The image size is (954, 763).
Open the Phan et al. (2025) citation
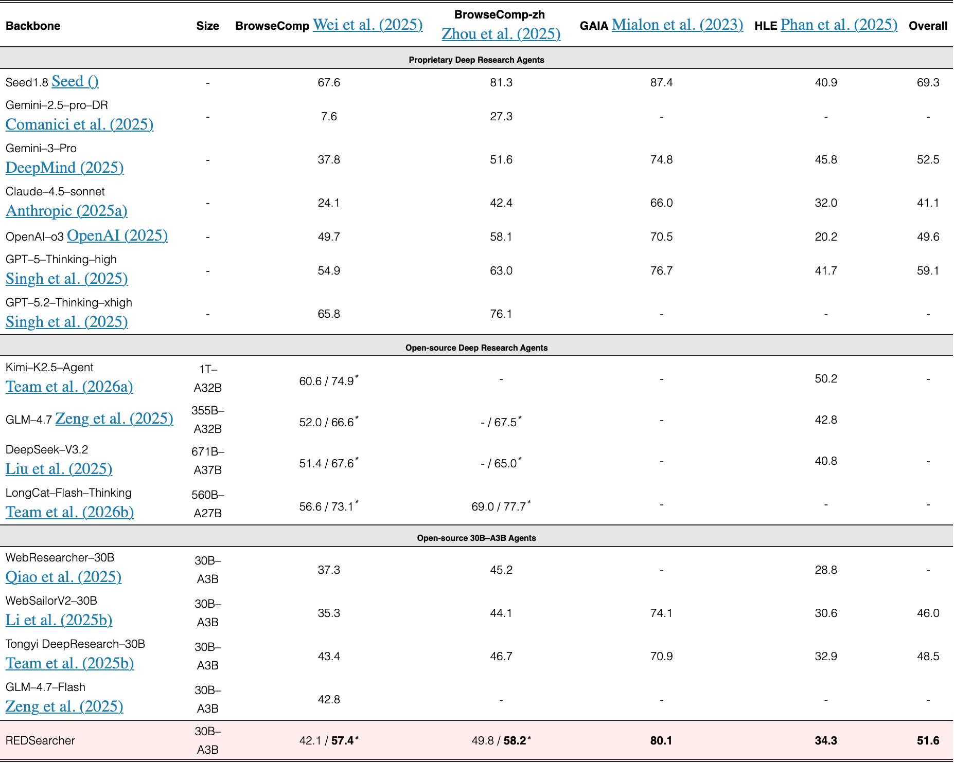[839, 25]
